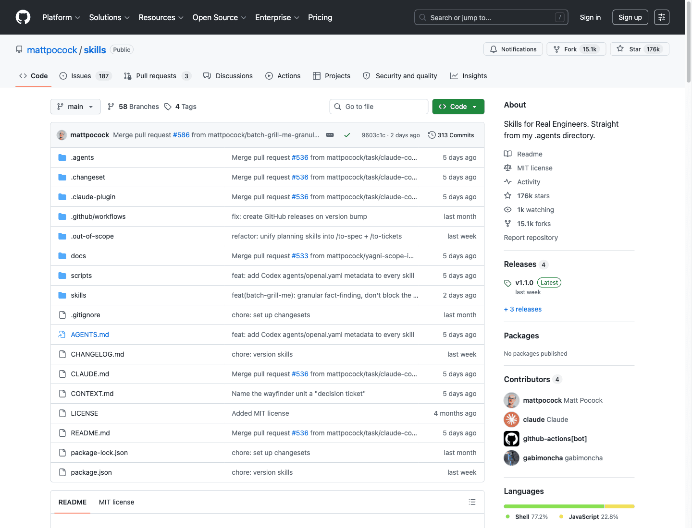Open the green Code dropdown button
This screenshot has width=692, height=528.
pos(458,107)
